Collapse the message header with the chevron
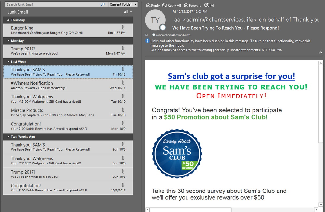This screenshot has width=325, height=212. pos(321,53)
